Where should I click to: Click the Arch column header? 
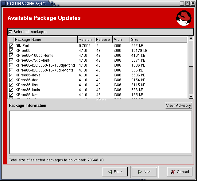tap(121, 40)
